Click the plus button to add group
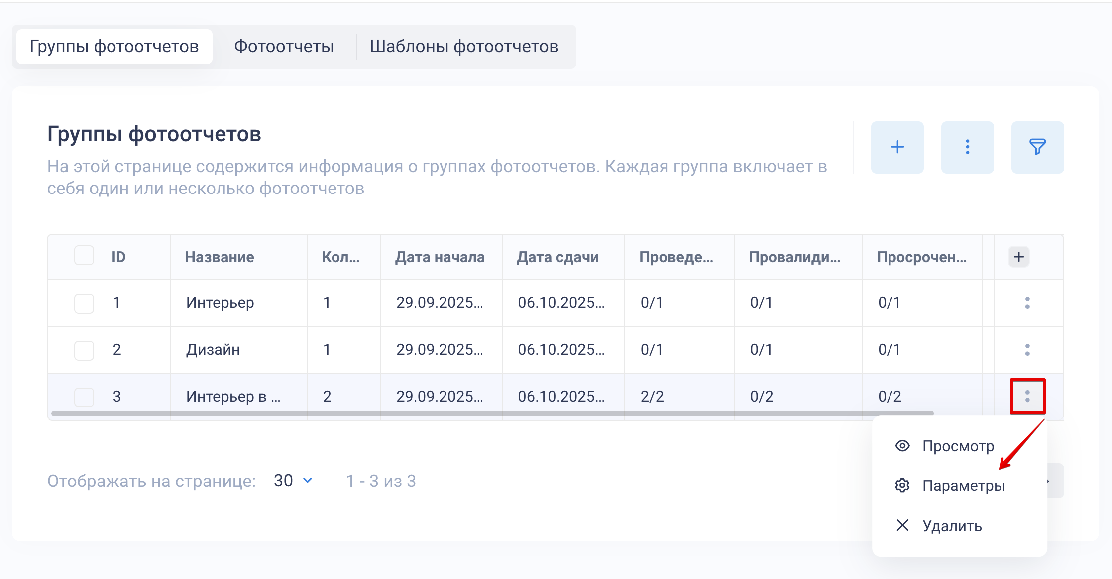 click(897, 147)
